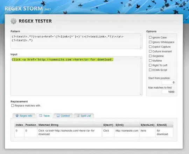Click the 'for download.' table cell
The height and width of the screenshot is (154, 189).
[164, 132]
